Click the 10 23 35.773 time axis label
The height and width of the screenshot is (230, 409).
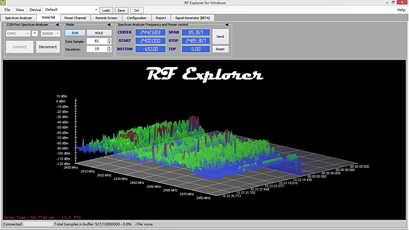(x=231, y=196)
